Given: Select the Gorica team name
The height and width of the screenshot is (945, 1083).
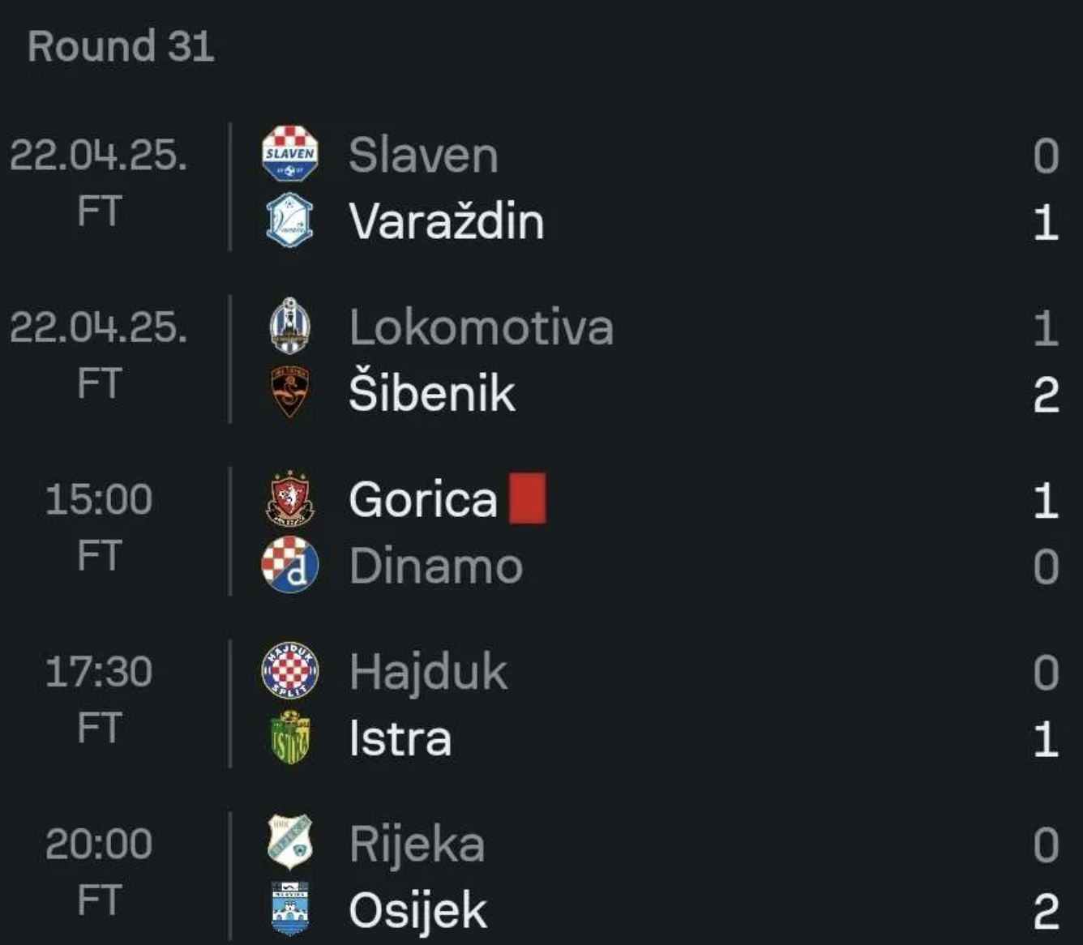Looking at the screenshot, I should (x=422, y=499).
